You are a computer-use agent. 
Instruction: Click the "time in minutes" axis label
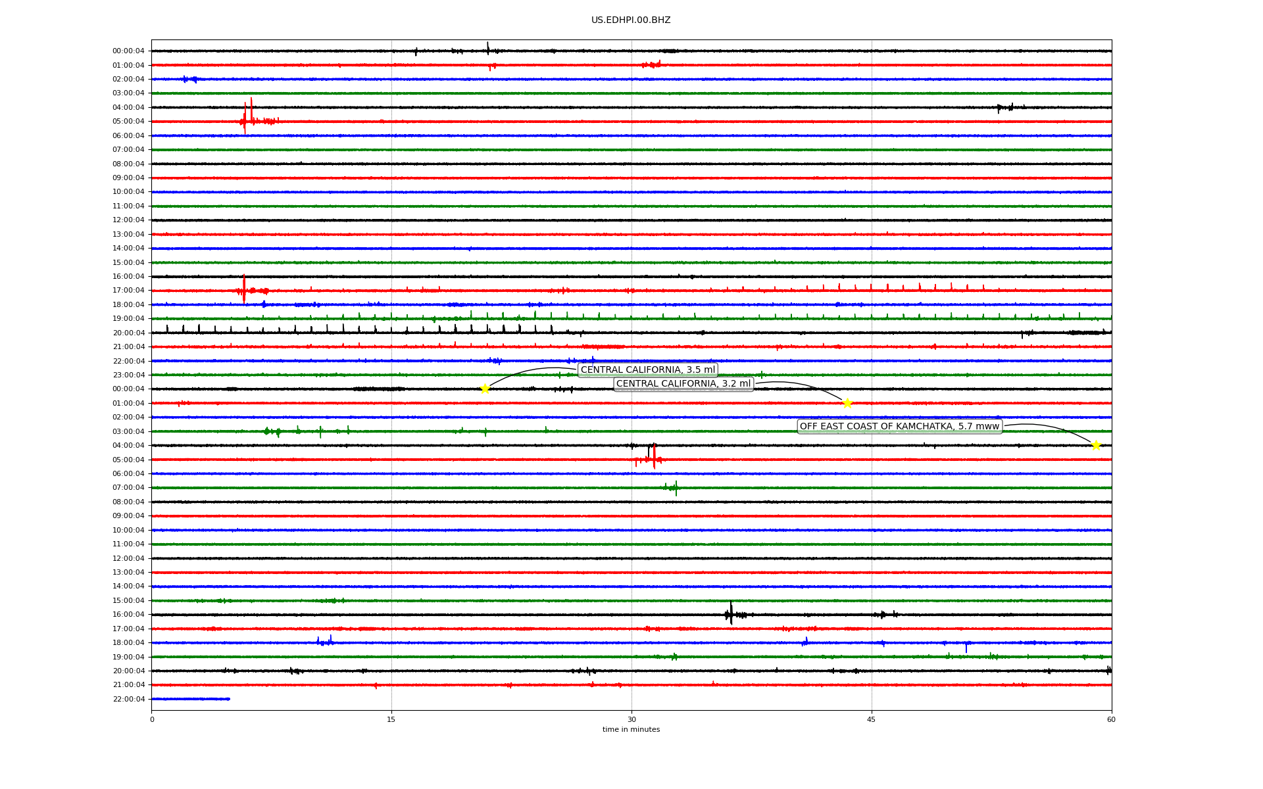click(x=631, y=730)
